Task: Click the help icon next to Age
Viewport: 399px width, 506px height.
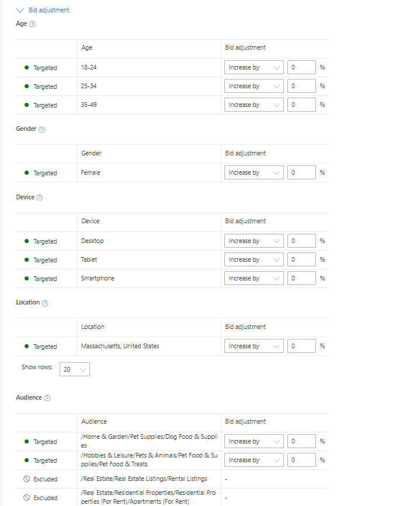Action: pyautogui.click(x=32, y=24)
